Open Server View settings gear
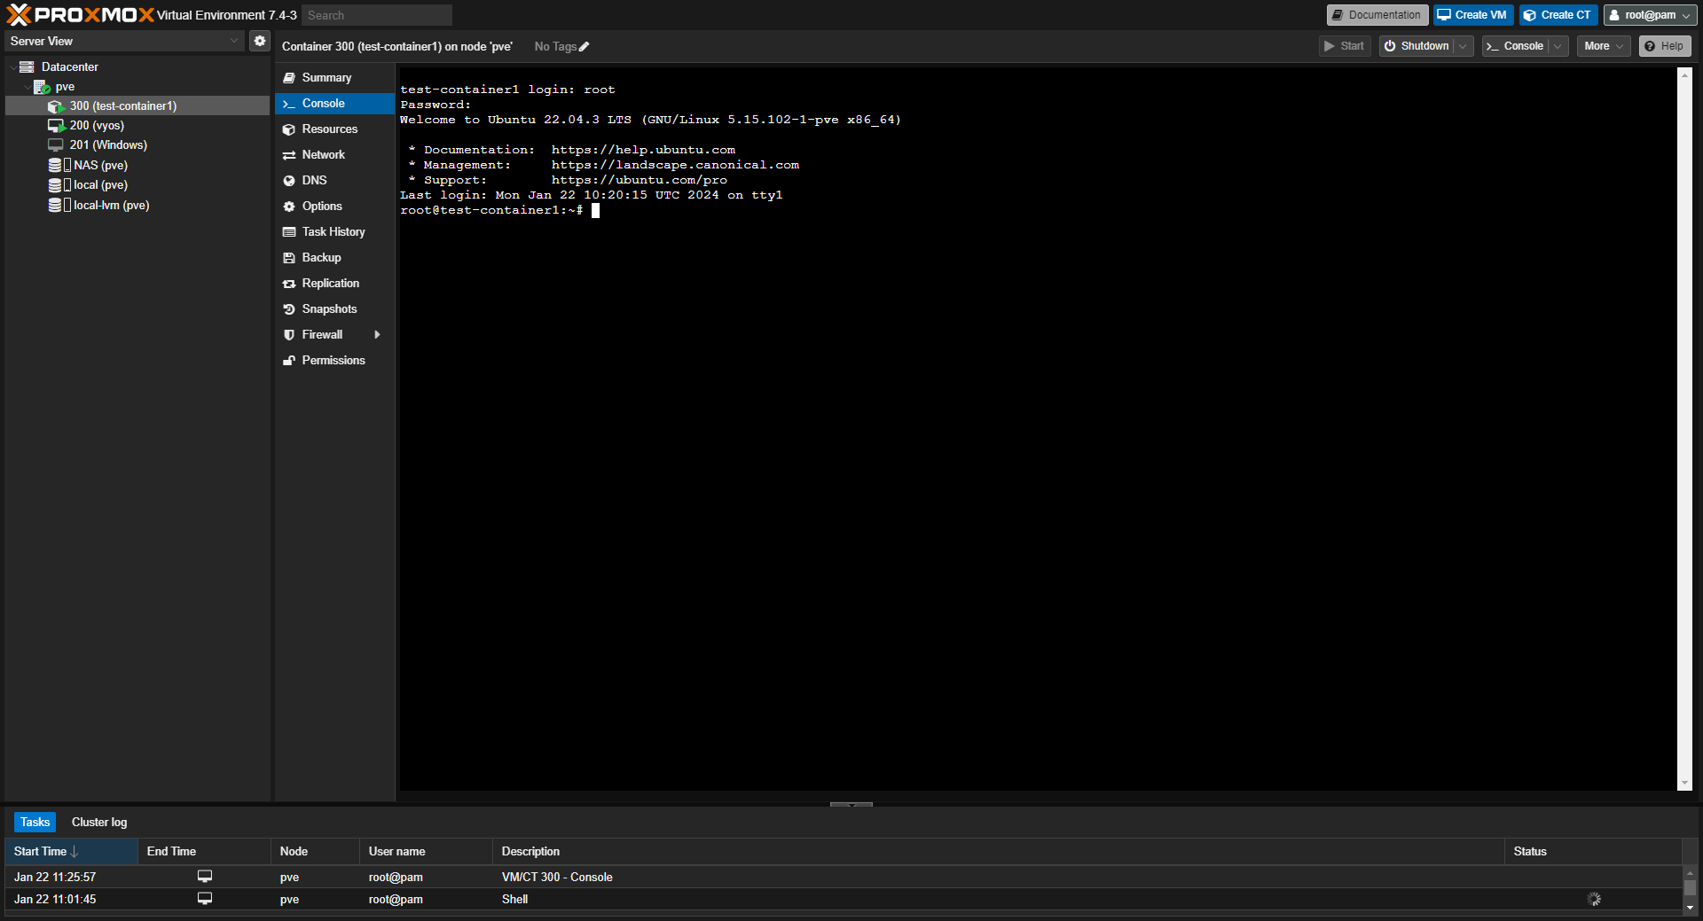Screen dimensions: 1703x921 pyautogui.click(x=259, y=41)
